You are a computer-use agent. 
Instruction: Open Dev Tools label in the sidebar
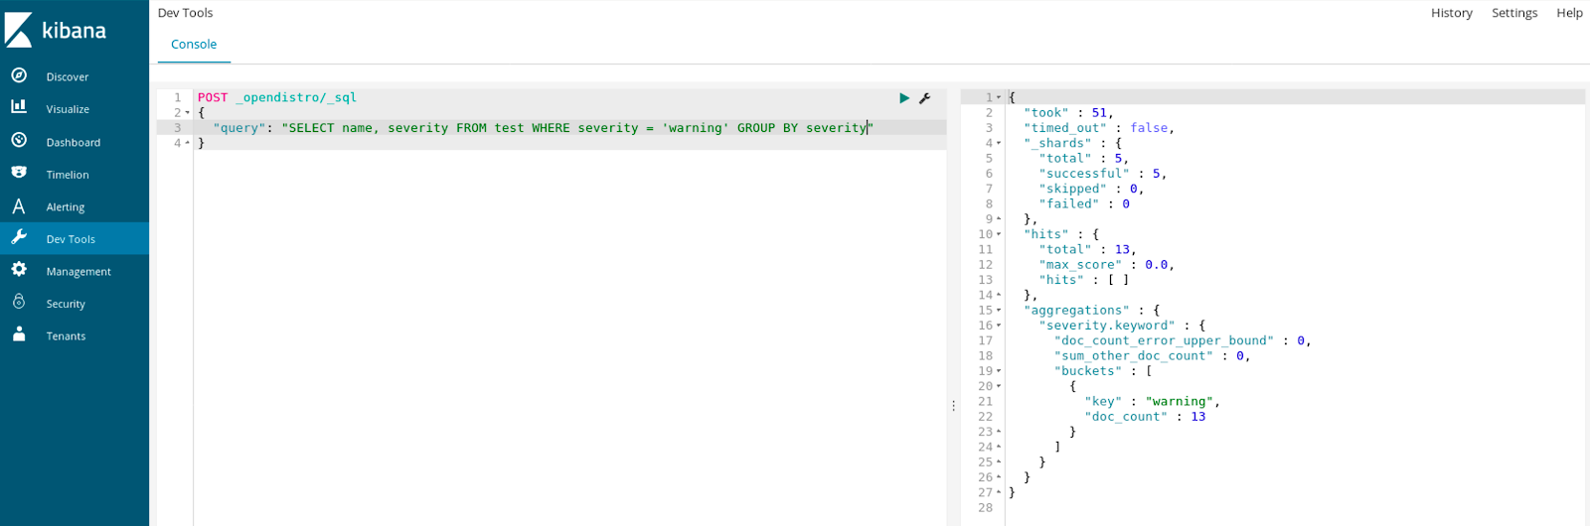[71, 239]
